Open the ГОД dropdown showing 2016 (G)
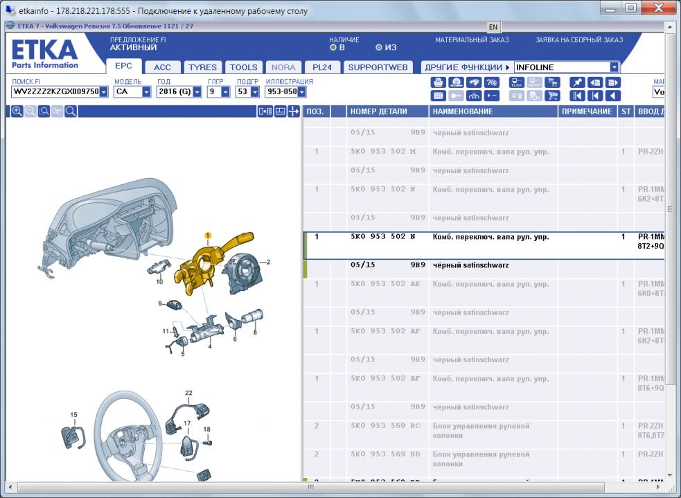 [197, 91]
